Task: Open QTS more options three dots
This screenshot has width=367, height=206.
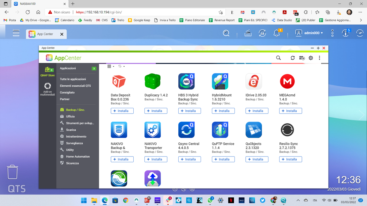Action: tap(332, 33)
